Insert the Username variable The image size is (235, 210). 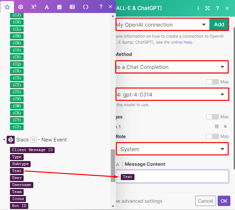(x=22, y=185)
